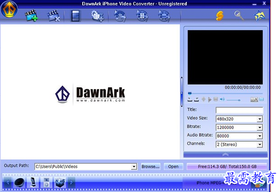Set the start mark point in player
Screen dimensions: 280x192
pyautogui.click(x=190, y=99)
